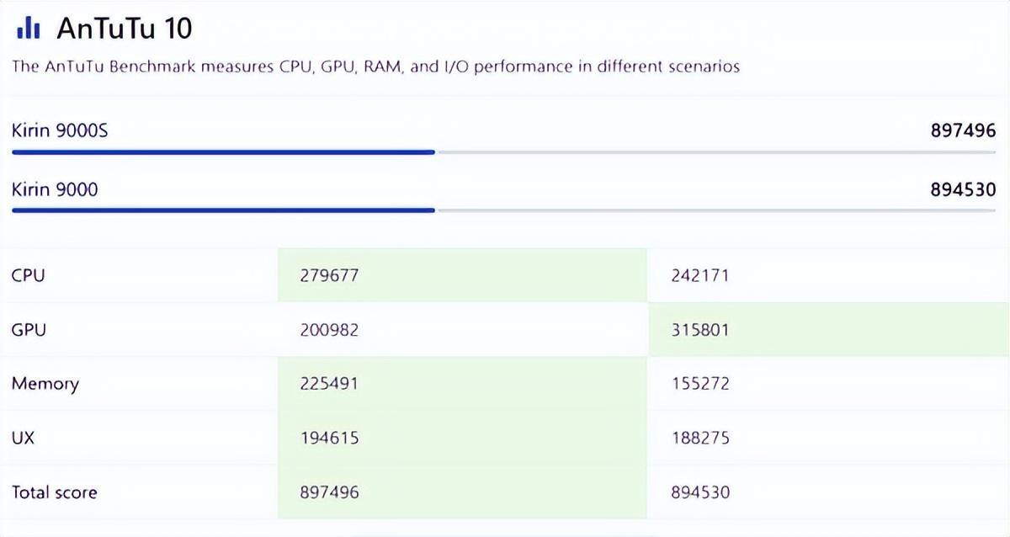The image size is (1010, 537).
Task: Click the AnTuTu Benchmark description text
Action: tap(375, 66)
